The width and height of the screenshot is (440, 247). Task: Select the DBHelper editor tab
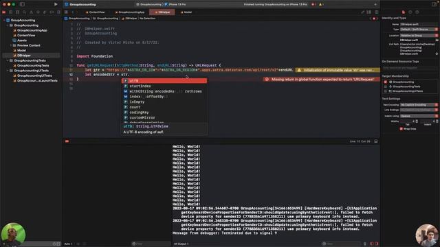(x=162, y=12)
